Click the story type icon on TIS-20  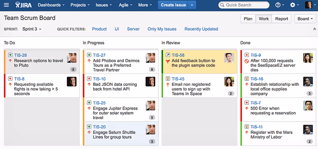click(x=89, y=126)
